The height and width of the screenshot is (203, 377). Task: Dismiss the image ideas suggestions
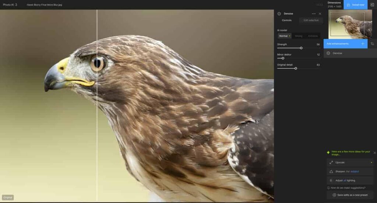pyautogui.click(x=374, y=153)
